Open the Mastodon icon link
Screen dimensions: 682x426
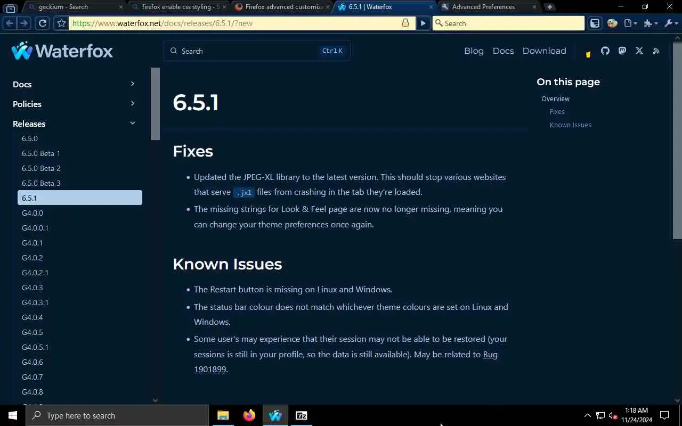tap(622, 51)
